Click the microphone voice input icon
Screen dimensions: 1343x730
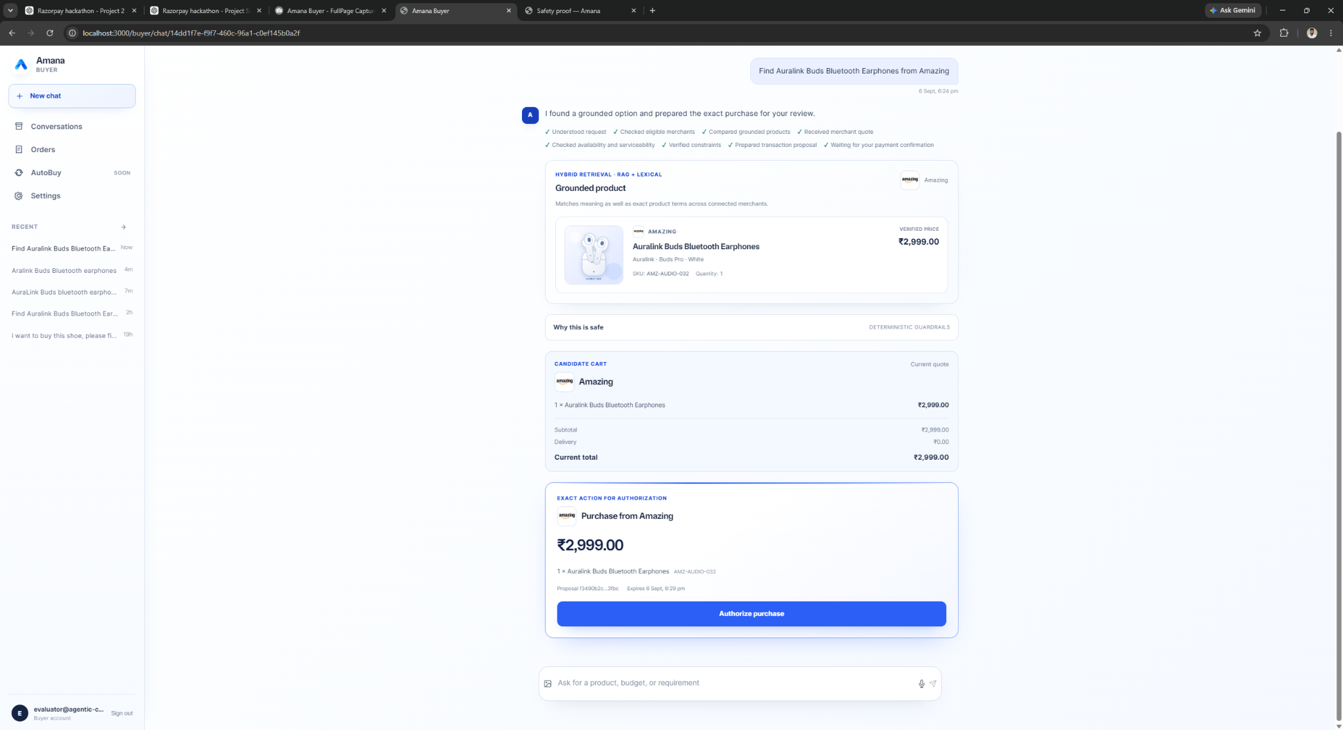[x=921, y=683]
